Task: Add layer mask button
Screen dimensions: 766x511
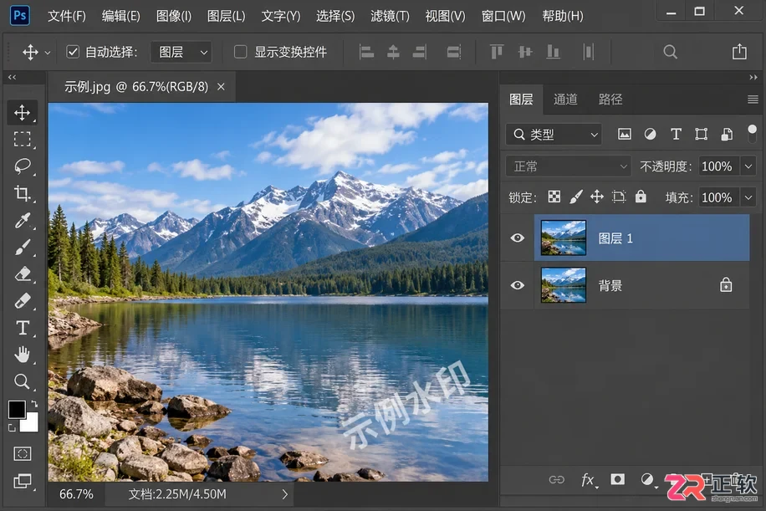Action: pyautogui.click(x=617, y=479)
